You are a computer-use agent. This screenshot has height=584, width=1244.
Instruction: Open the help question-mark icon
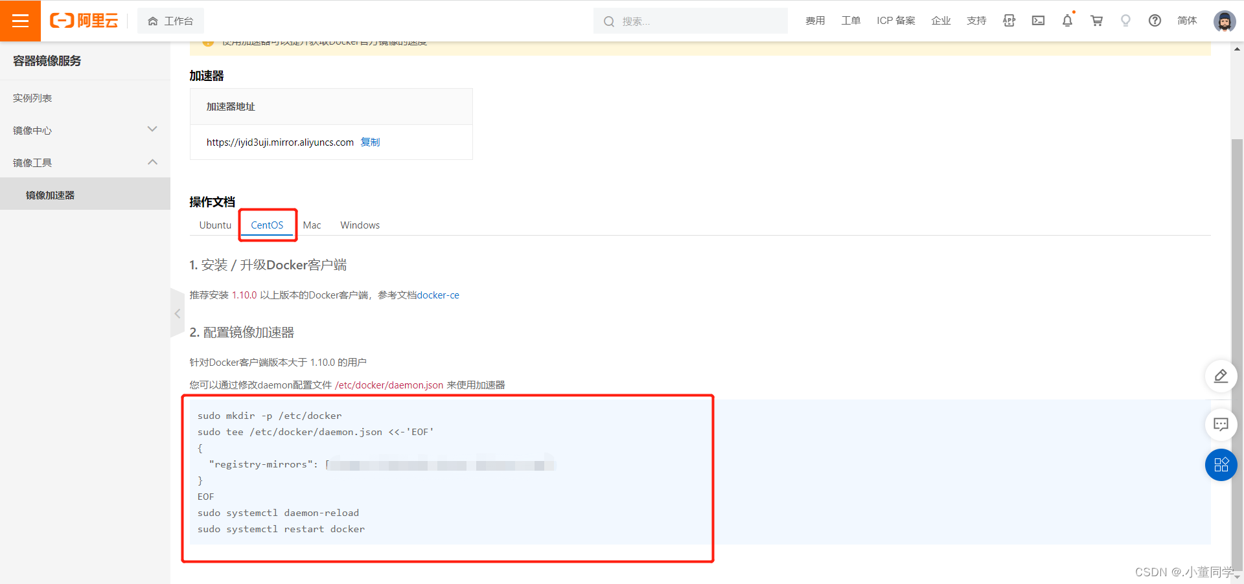pyautogui.click(x=1155, y=21)
